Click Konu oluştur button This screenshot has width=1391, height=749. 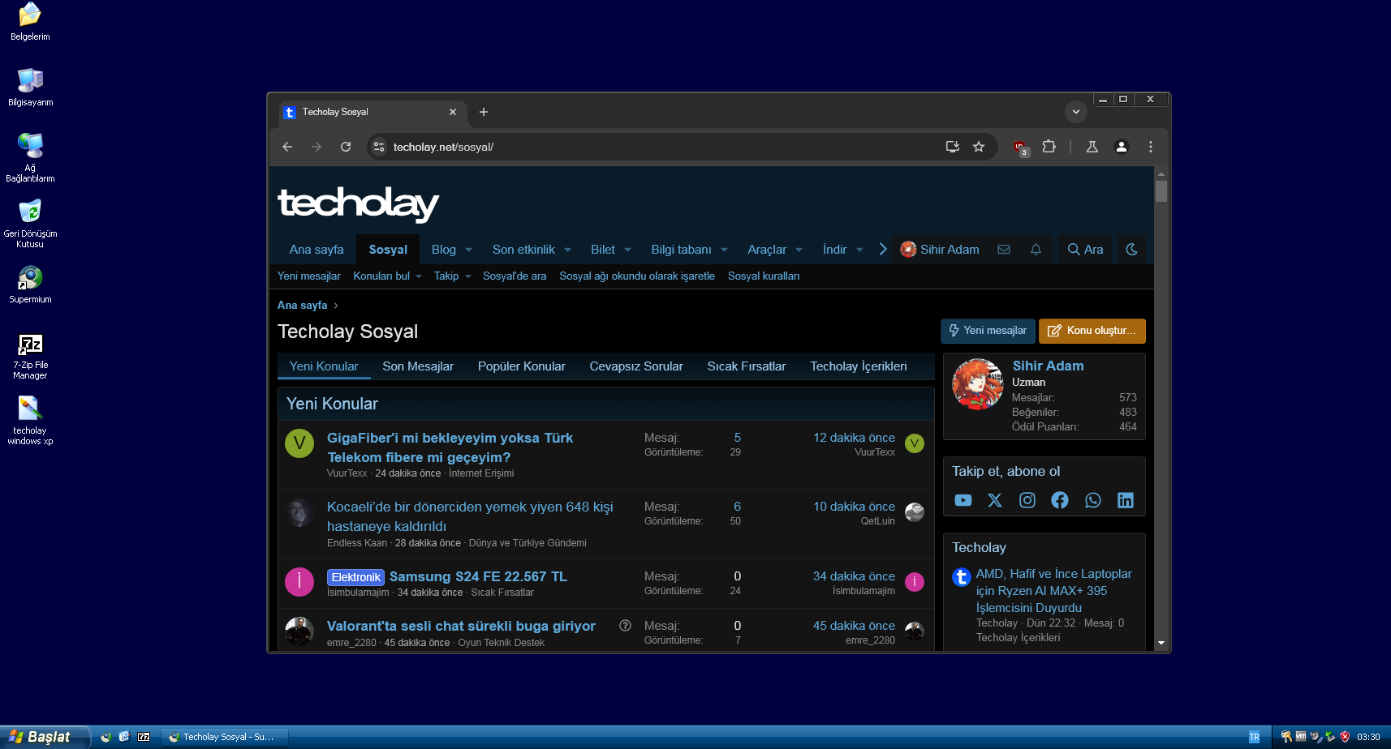(x=1092, y=331)
